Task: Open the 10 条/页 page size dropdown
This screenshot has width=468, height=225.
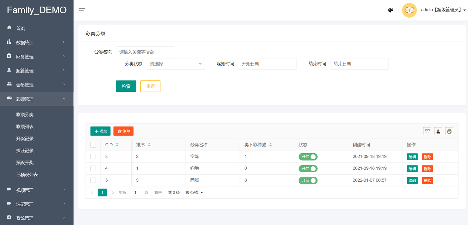Action: coord(194,192)
